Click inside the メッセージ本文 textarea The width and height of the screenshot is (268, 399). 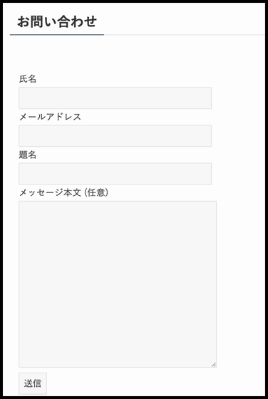click(118, 284)
